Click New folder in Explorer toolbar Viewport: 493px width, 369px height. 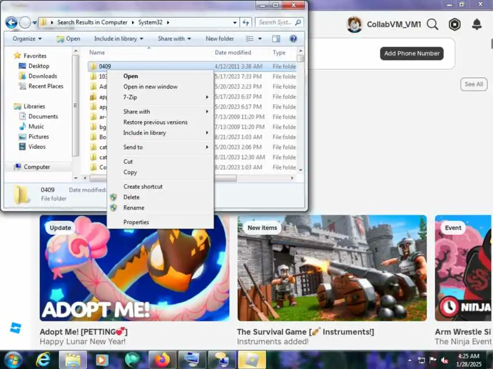pos(220,38)
